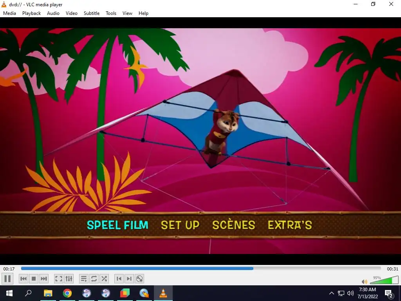401x301 pixels.
Task: Mute audio with the speaker icon
Action: (365, 281)
